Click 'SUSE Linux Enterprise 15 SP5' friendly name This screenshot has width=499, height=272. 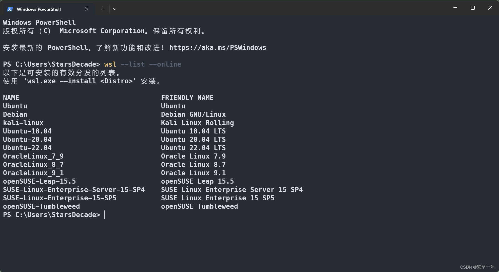[x=218, y=198]
